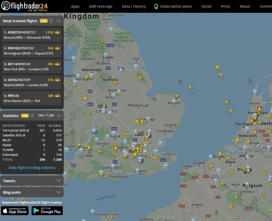The height and width of the screenshot is (221, 272).
Task: Open Subscription plans page
Action: (x=176, y=6)
